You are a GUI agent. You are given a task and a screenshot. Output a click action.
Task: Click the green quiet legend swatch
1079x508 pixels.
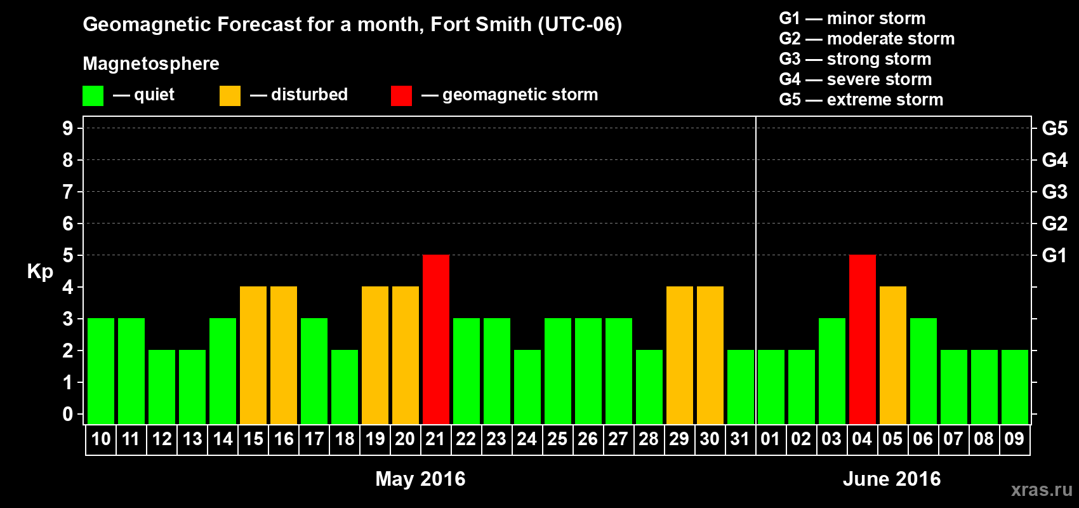(93, 96)
